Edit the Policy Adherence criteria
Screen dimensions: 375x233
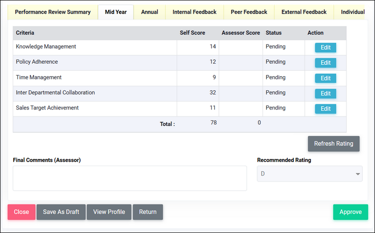(x=325, y=63)
